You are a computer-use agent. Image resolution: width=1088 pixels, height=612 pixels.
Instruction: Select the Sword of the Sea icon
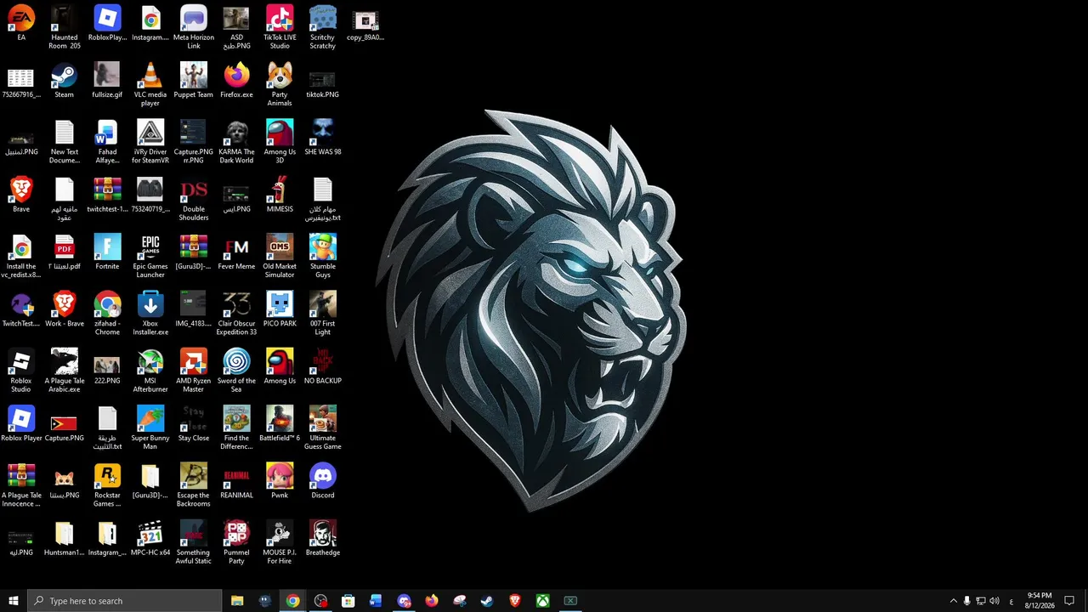point(236,369)
